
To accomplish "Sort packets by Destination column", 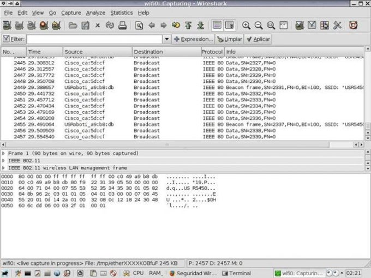I will click(166, 52).
